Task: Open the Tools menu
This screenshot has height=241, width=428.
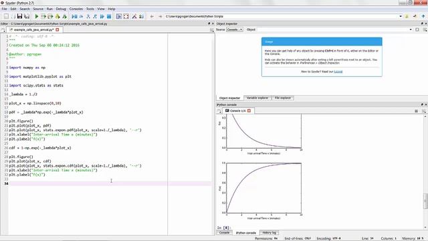Action: point(90,9)
